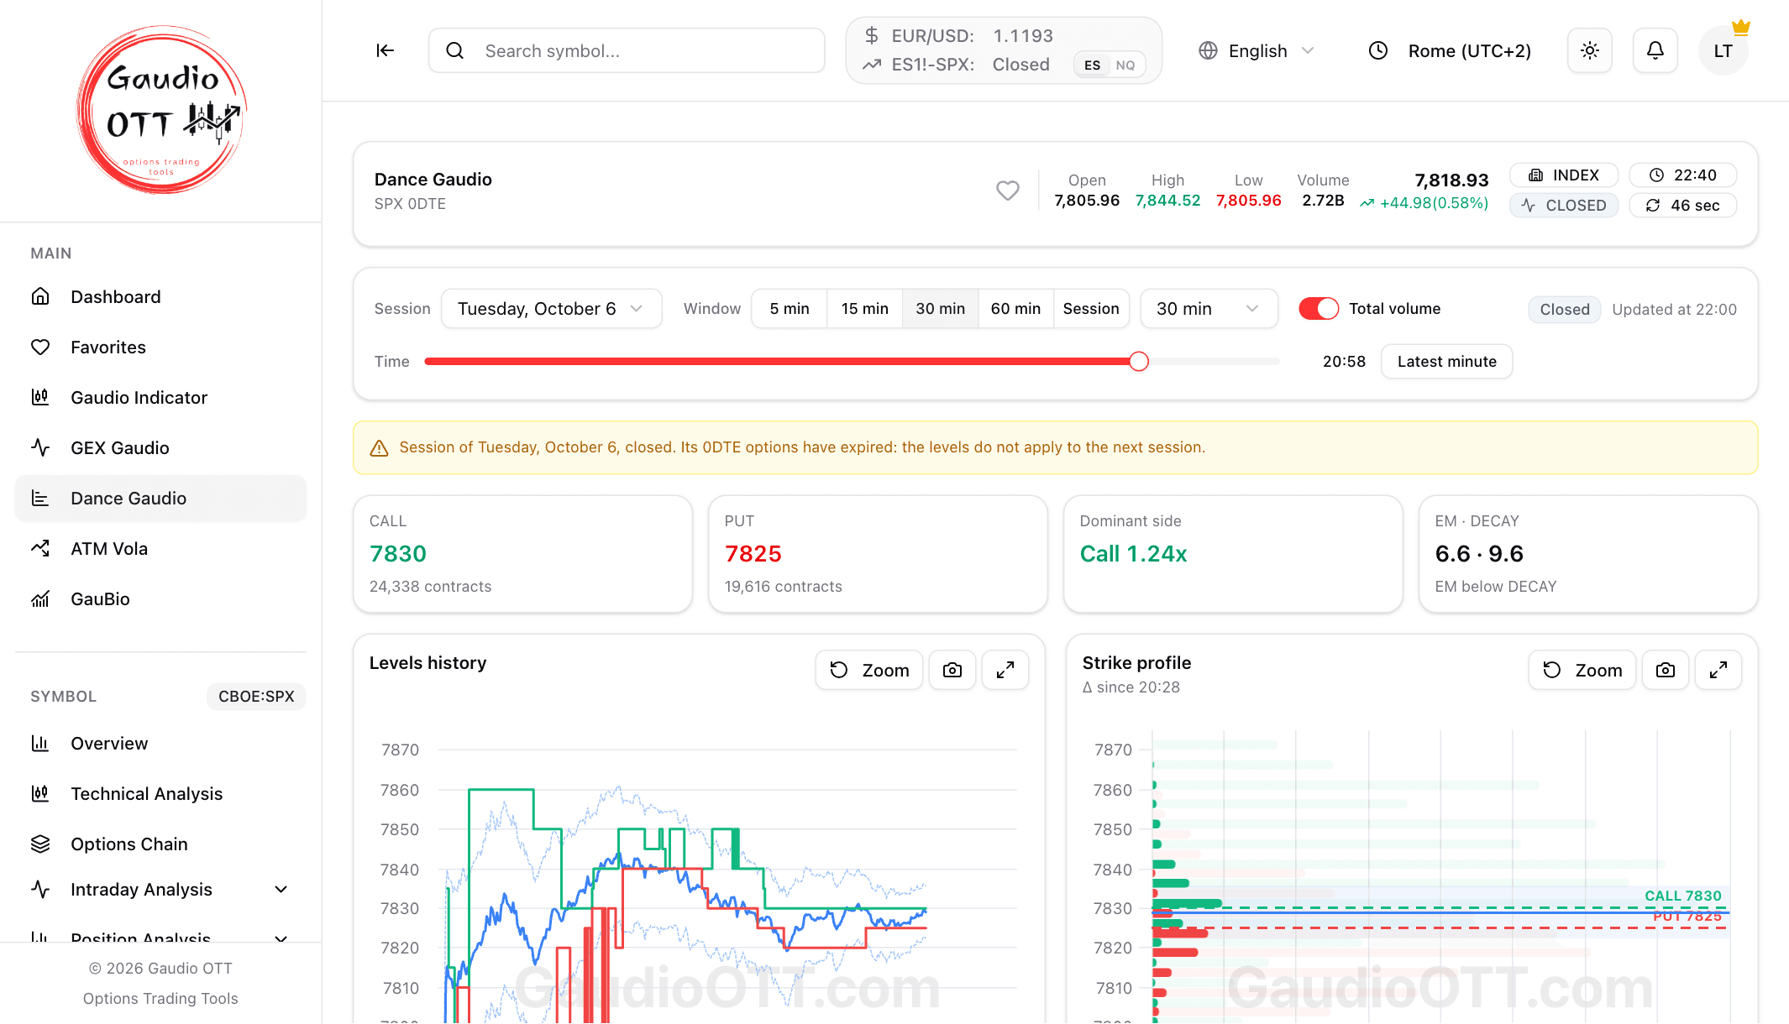Click the Time slider handle
The height and width of the screenshot is (1024, 1789).
(x=1138, y=361)
